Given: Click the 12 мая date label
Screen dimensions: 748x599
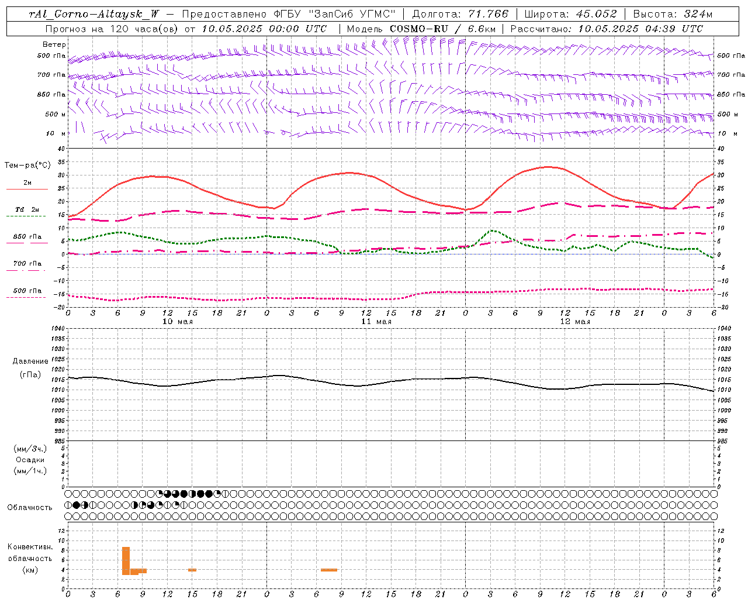Looking at the screenshot, I should [x=575, y=322].
